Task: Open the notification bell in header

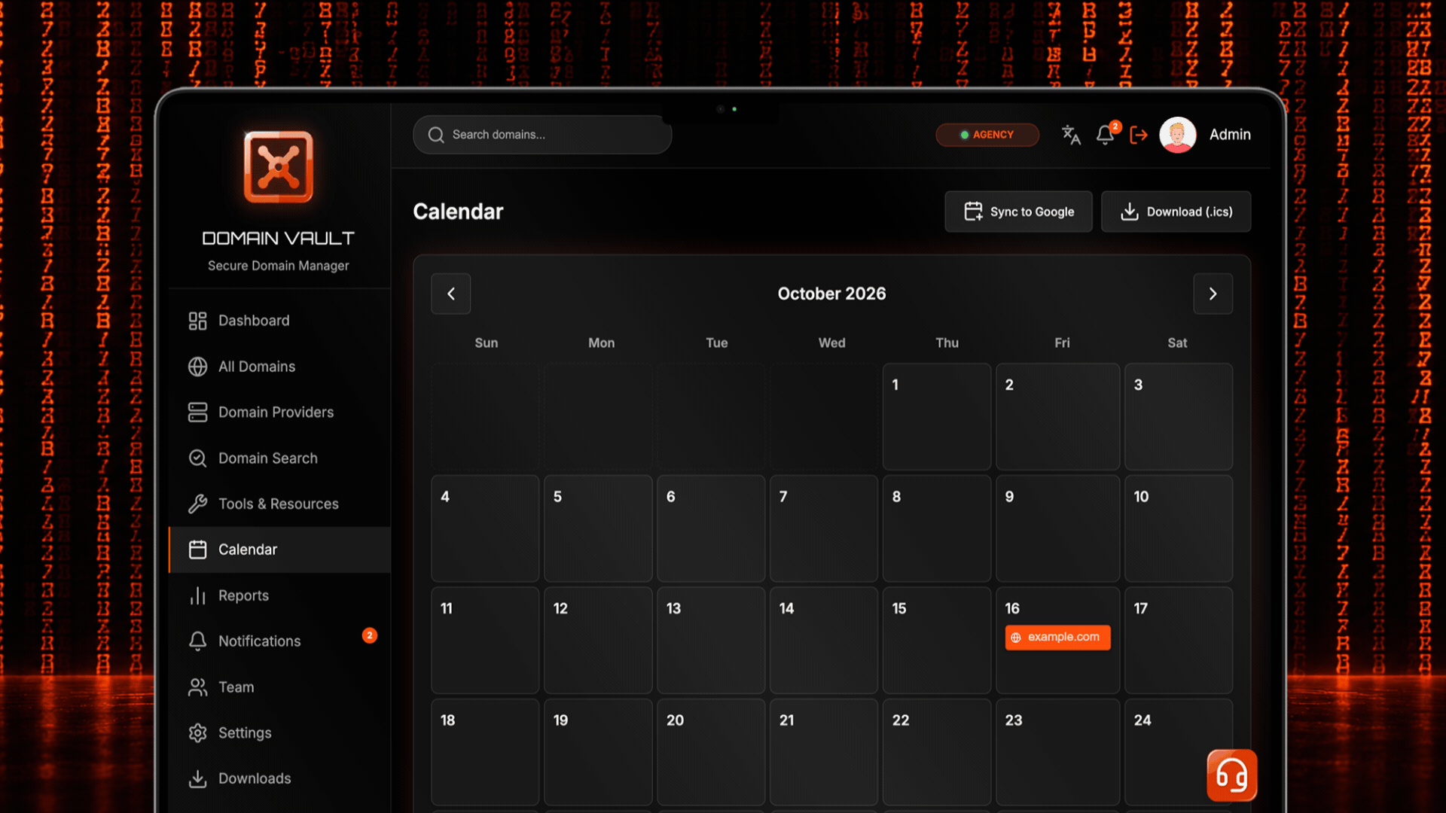Action: click(x=1105, y=135)
